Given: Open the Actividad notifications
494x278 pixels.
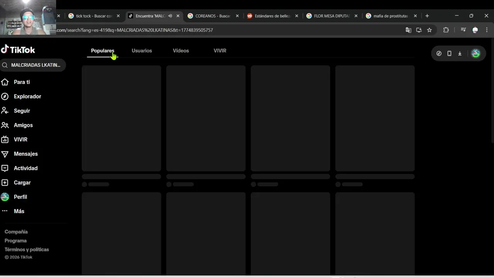Looking at the screenshot, I should tap(25, 168).
